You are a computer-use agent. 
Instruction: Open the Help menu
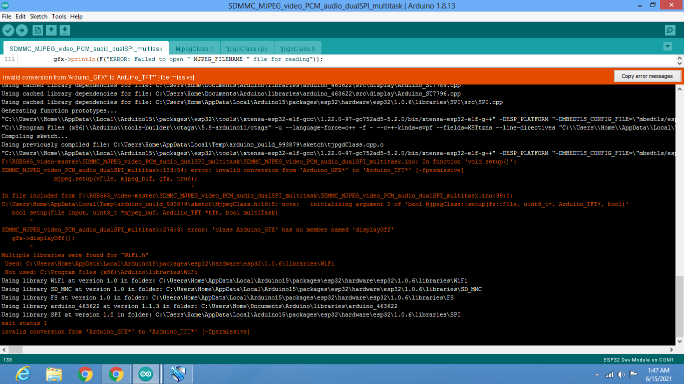point(76,16)
